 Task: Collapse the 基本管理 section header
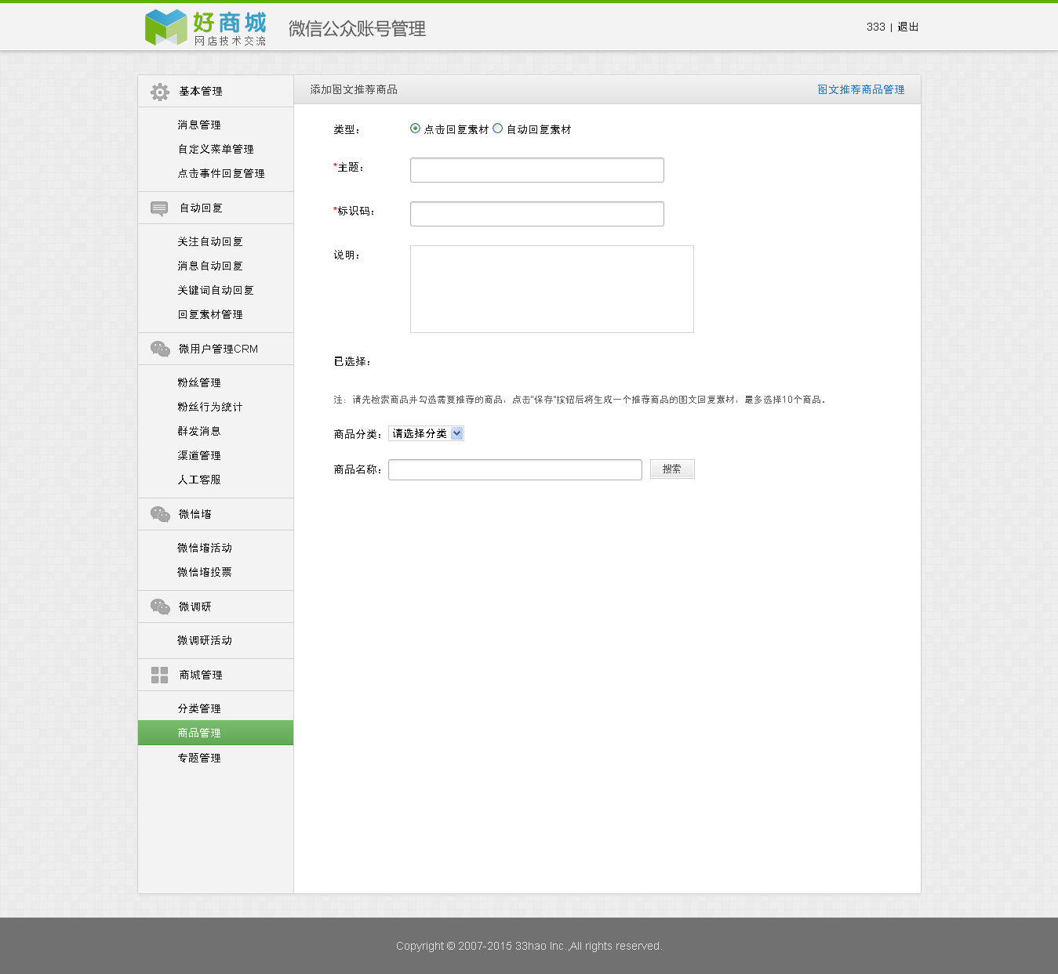pos(216,91)
